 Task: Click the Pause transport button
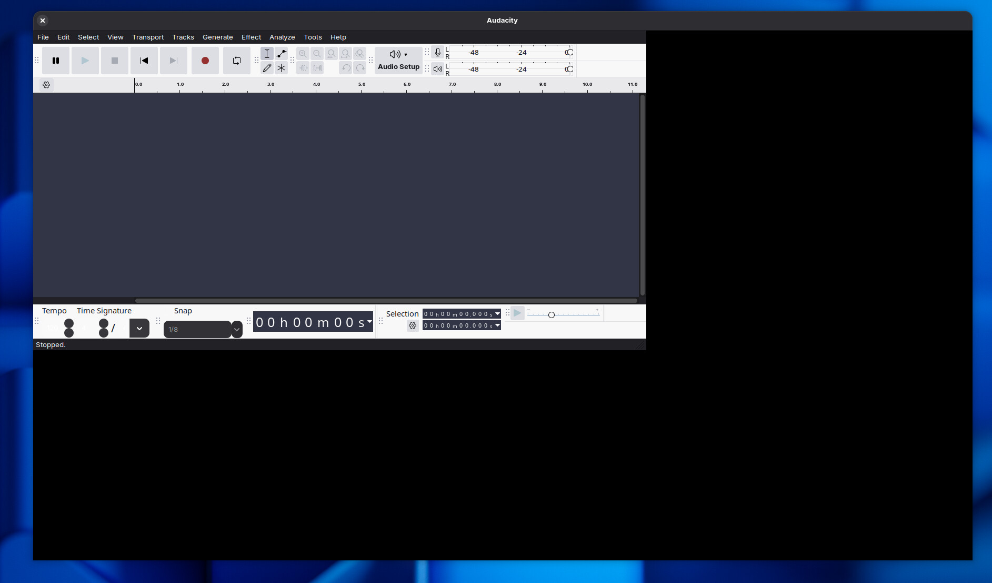point(56,61)
